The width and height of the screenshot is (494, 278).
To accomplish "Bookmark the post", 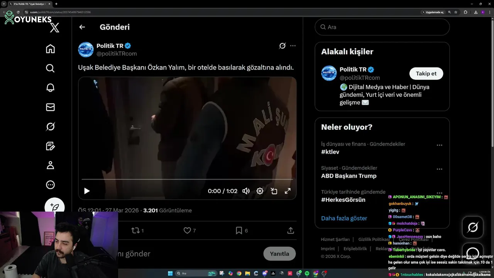I will pos(239,231).
